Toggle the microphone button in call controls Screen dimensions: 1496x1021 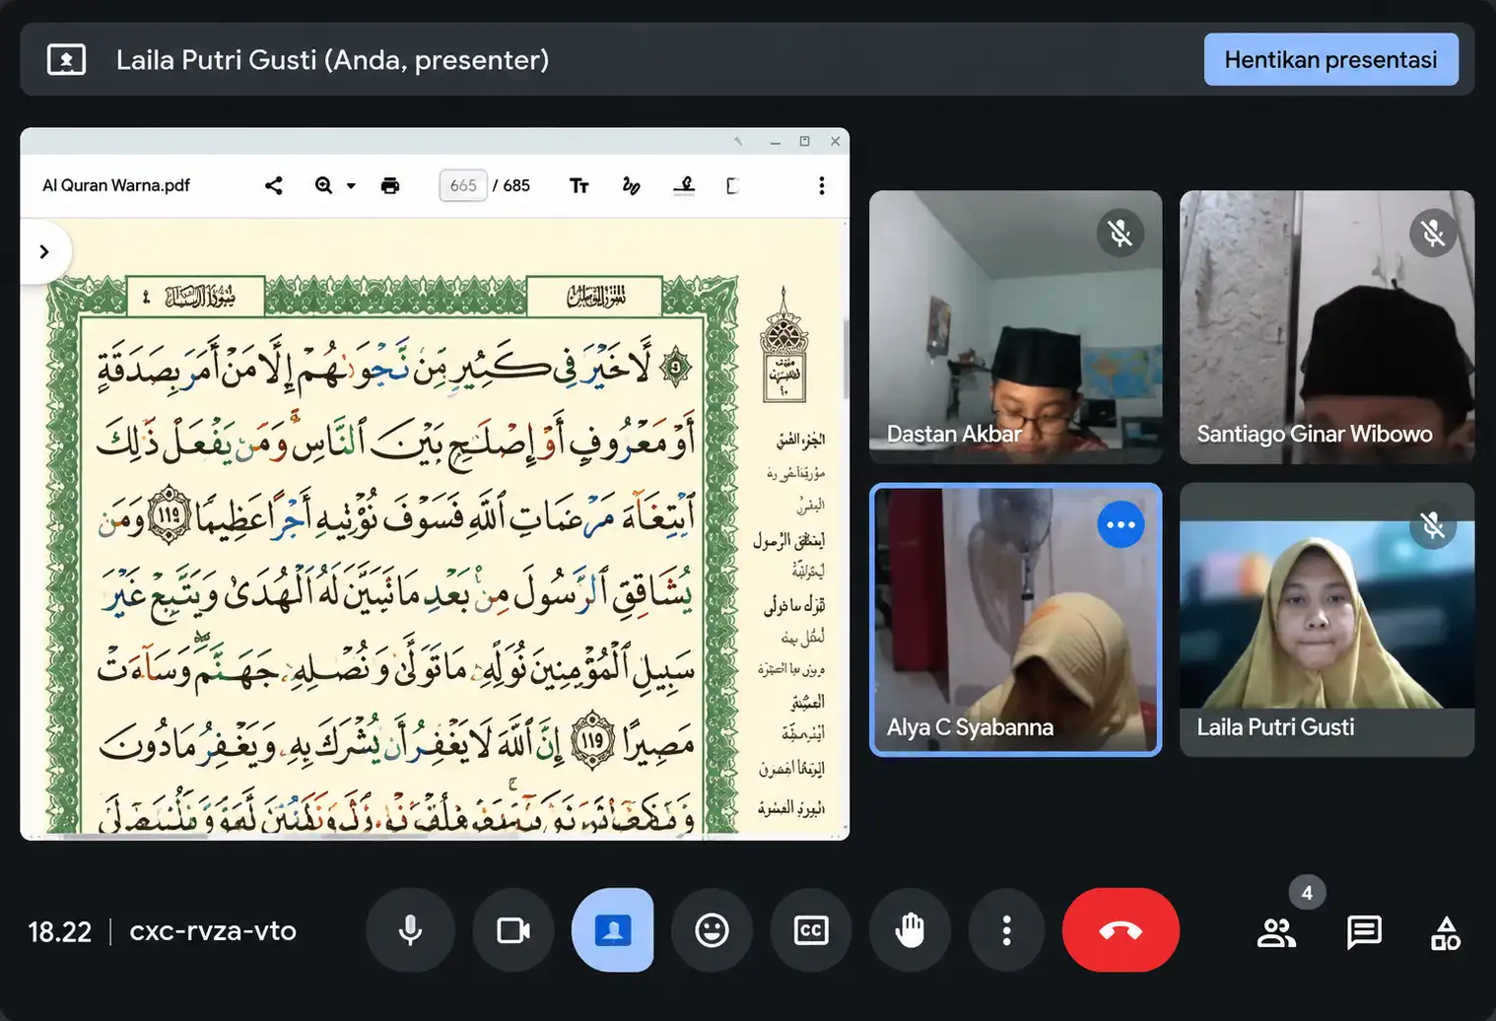(x=410, y=930)
